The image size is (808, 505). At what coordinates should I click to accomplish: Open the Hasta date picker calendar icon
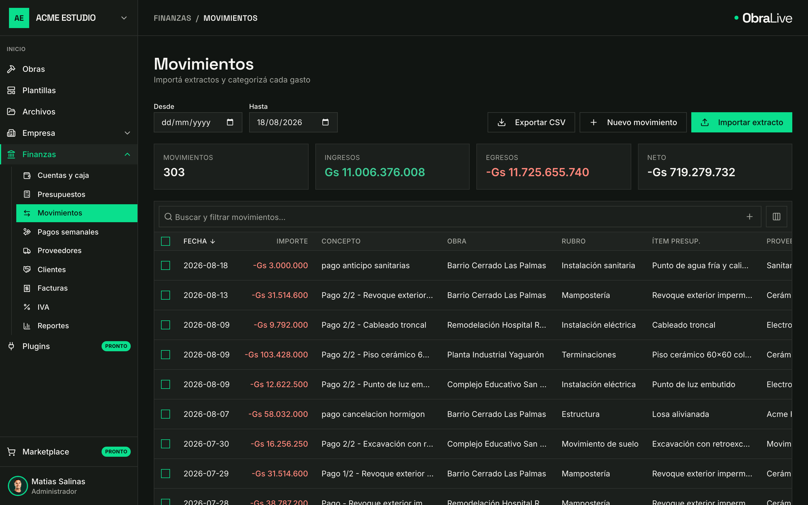point(325,122)
